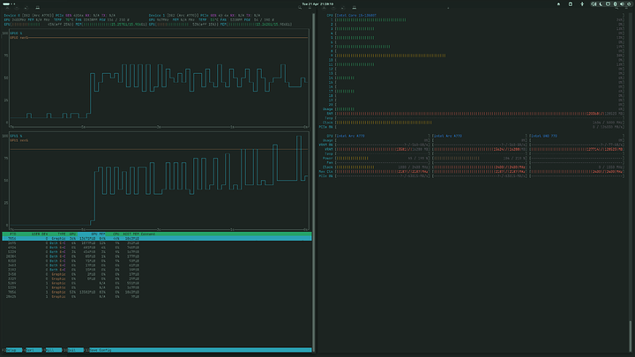Click the F2 Setup button in nvtop footer

[12, 350]
